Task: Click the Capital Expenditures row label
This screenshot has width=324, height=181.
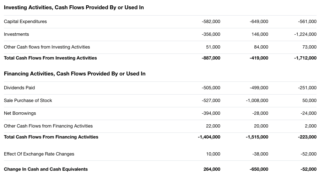Action: [25, 21]
